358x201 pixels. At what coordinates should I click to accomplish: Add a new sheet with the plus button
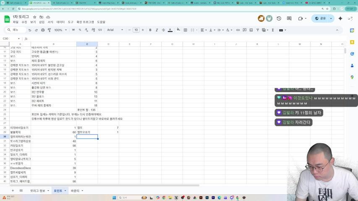(x=13, y=191)
